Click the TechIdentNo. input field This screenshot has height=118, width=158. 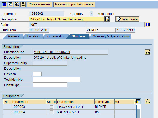point(56,80)
